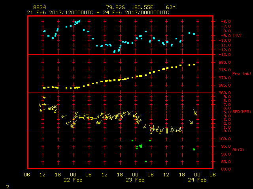Click the -13.0 temperature tick value
The width and height of the screenshot is (253, 189).
225,55
